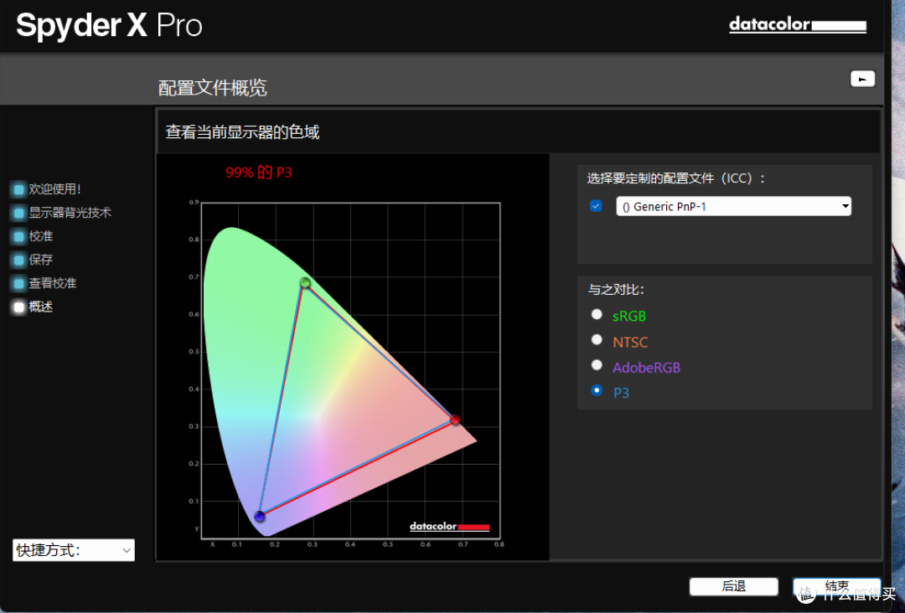Screen dimensions: 905x613
Task: Go to 校准 step in sidebar
Action: 40,236
